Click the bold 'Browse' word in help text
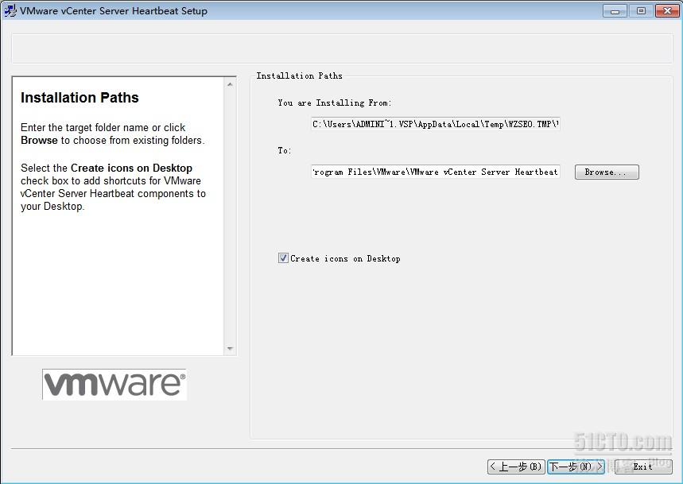 (39, 140)
